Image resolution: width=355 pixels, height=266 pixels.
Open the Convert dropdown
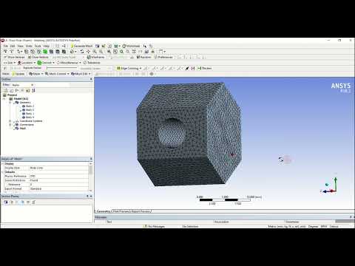click(x=46, y=63)
